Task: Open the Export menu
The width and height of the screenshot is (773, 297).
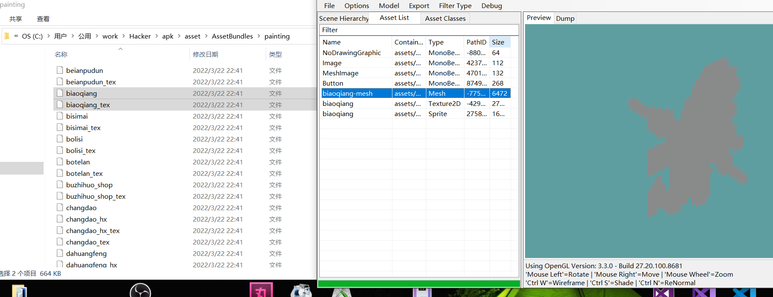Action: pos(419,6)
